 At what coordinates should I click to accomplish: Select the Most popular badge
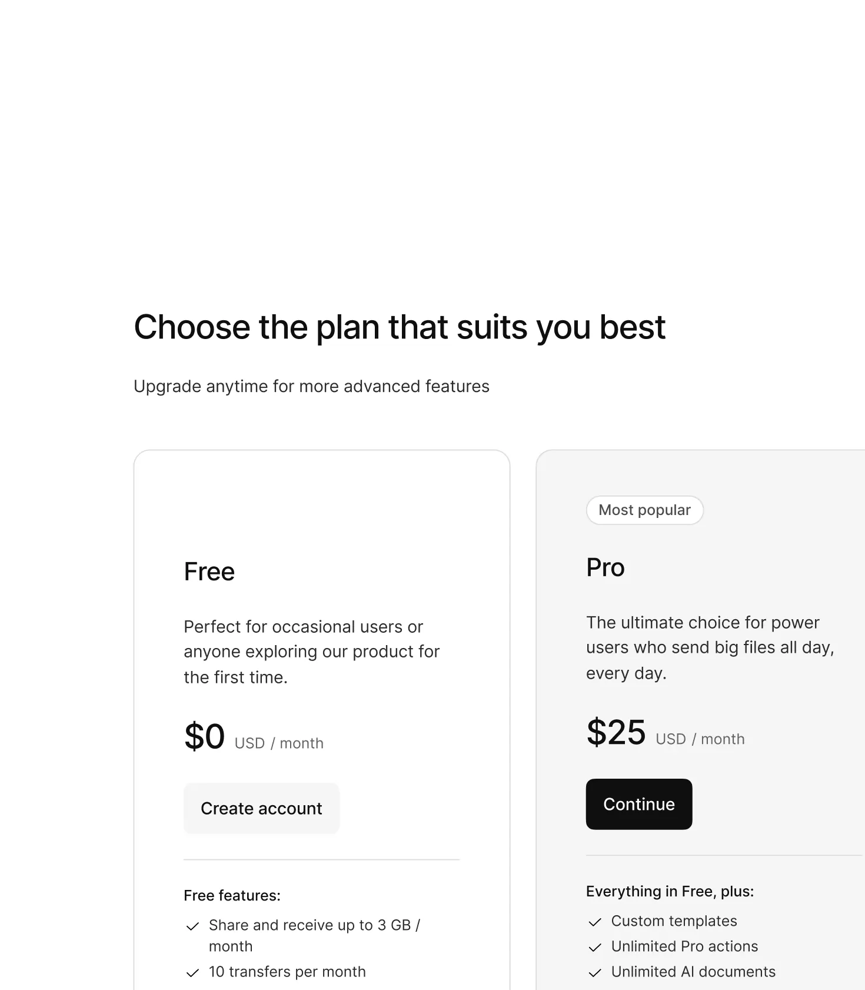(x=644, y=510)
